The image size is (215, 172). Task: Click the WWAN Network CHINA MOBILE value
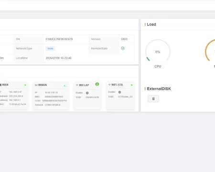coord(53,105)
